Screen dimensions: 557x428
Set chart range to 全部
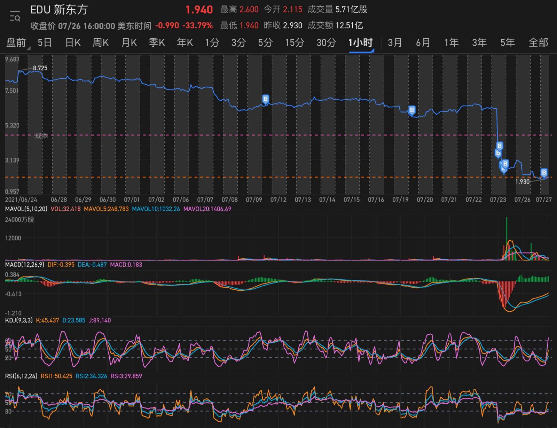tap(538, 43)
